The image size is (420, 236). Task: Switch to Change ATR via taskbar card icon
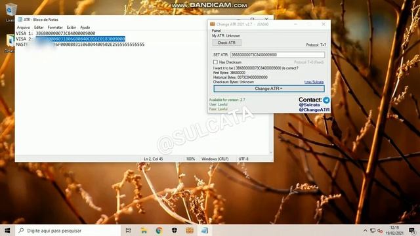click(190, 230)
